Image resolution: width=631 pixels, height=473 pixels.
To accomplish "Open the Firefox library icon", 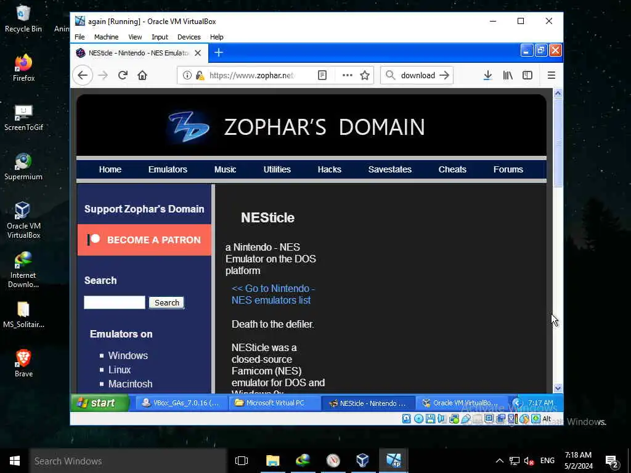I will coord(508,75).
